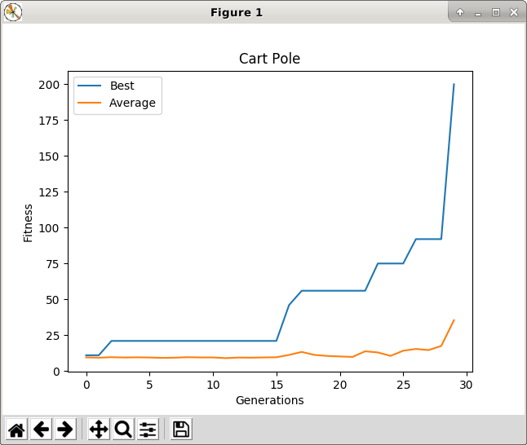The width and height of the screenshot is (527, 445).
Task: Click the 'Fitness' y-axis label
Action: pyautogui.click(x=29, y=222)
